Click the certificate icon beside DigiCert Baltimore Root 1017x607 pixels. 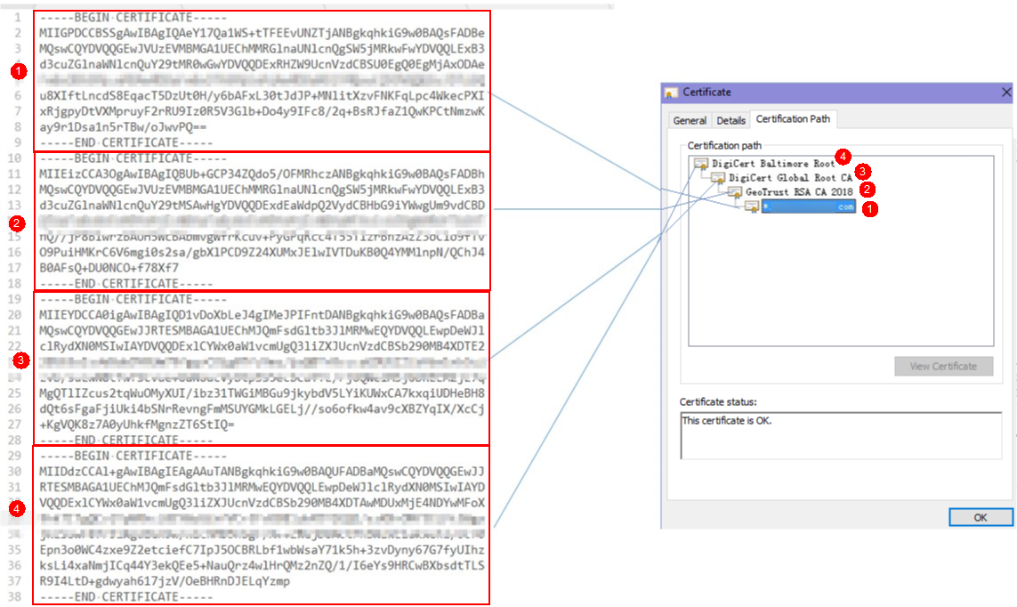click(700, 164)
